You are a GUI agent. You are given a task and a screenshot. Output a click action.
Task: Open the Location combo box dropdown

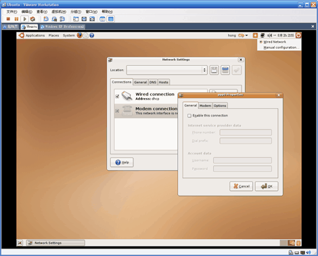[167, 70]
